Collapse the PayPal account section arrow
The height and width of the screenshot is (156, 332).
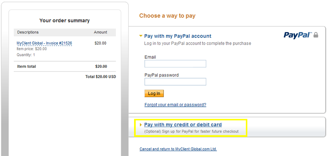141,36
